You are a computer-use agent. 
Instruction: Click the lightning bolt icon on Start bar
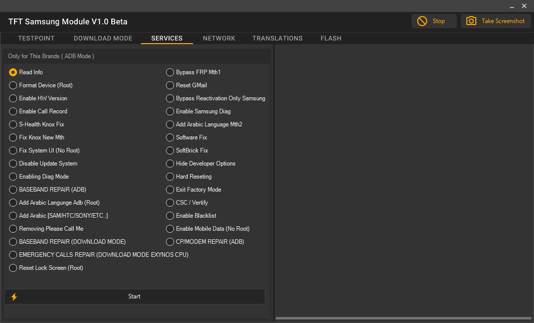pyautogui.click(x=14, y=296)
